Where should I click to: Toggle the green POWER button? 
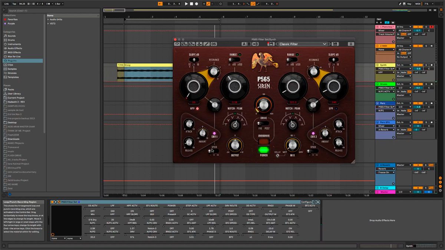coord(263,150)
